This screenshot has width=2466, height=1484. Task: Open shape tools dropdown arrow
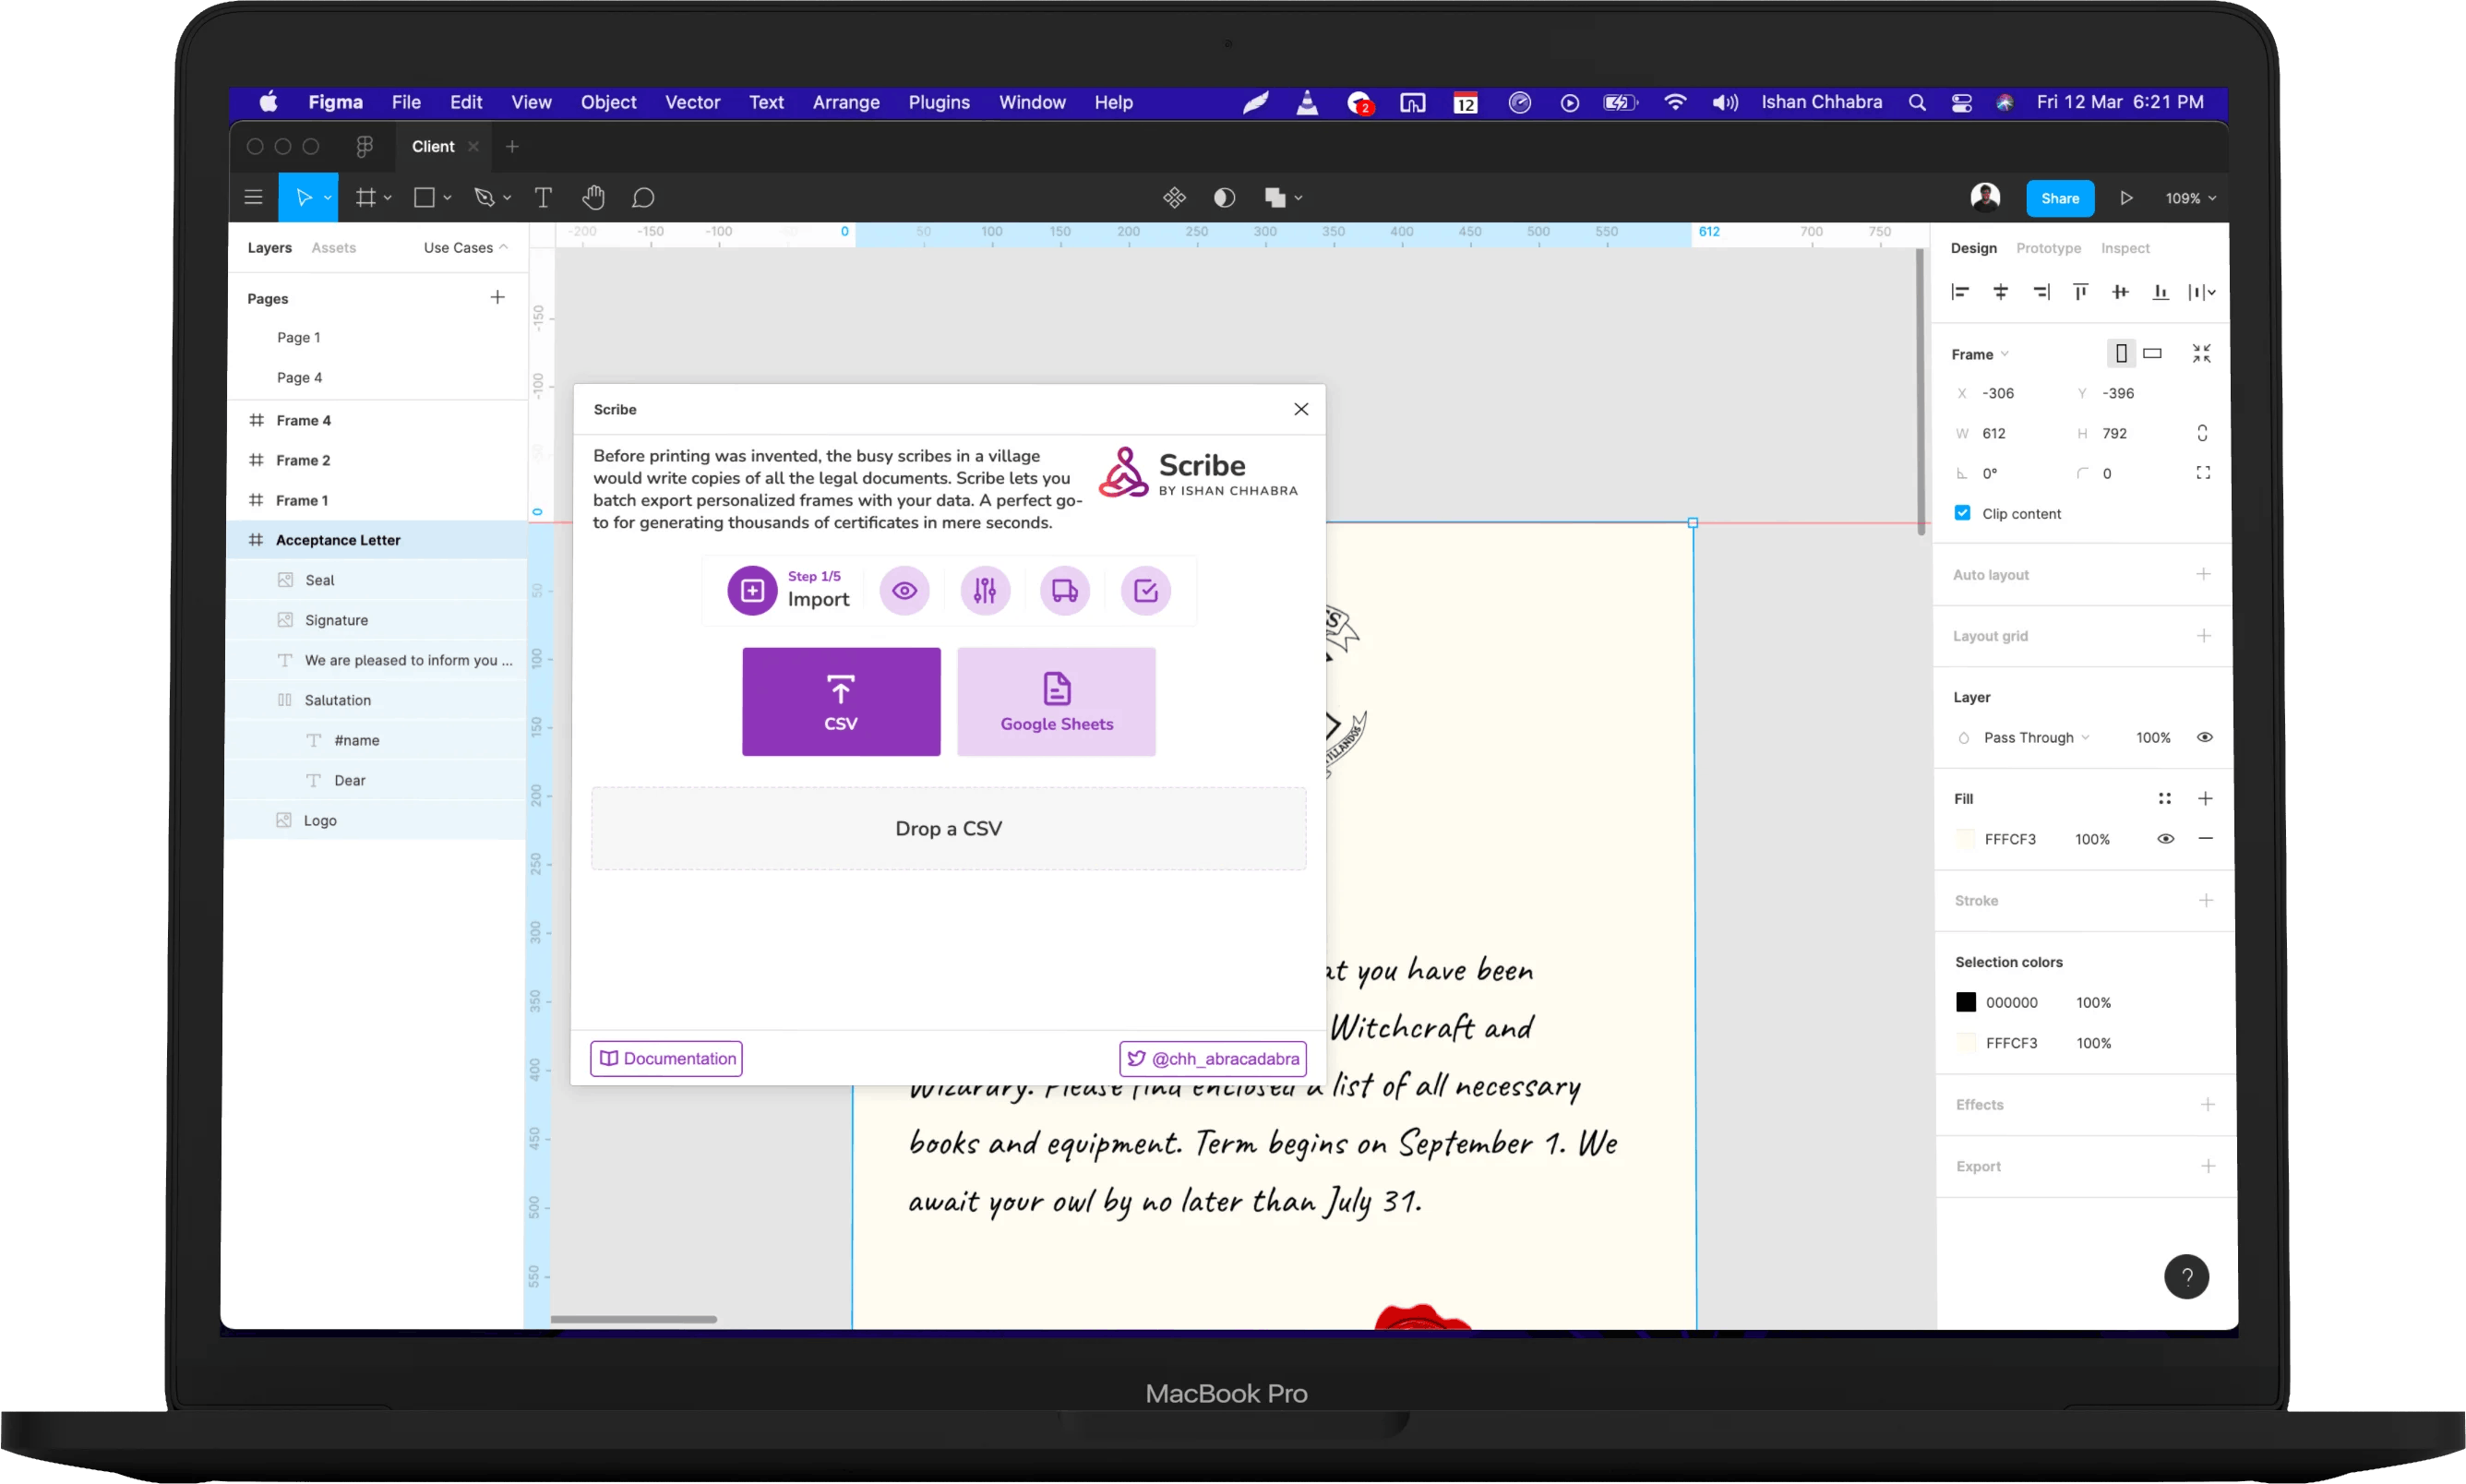(x=447, y=198)
